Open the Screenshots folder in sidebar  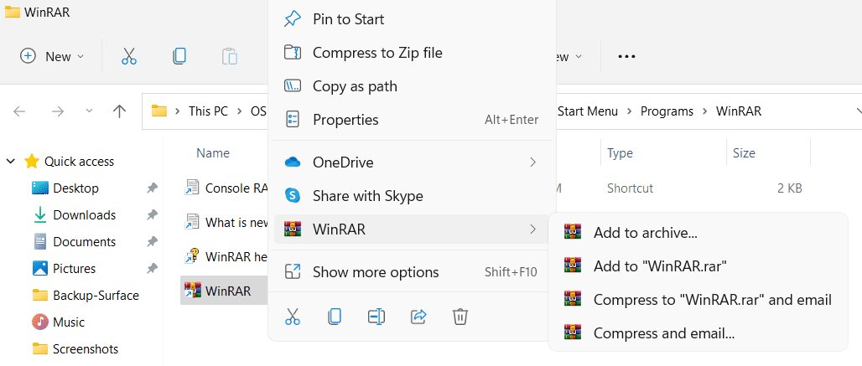[x=86, y=349]
